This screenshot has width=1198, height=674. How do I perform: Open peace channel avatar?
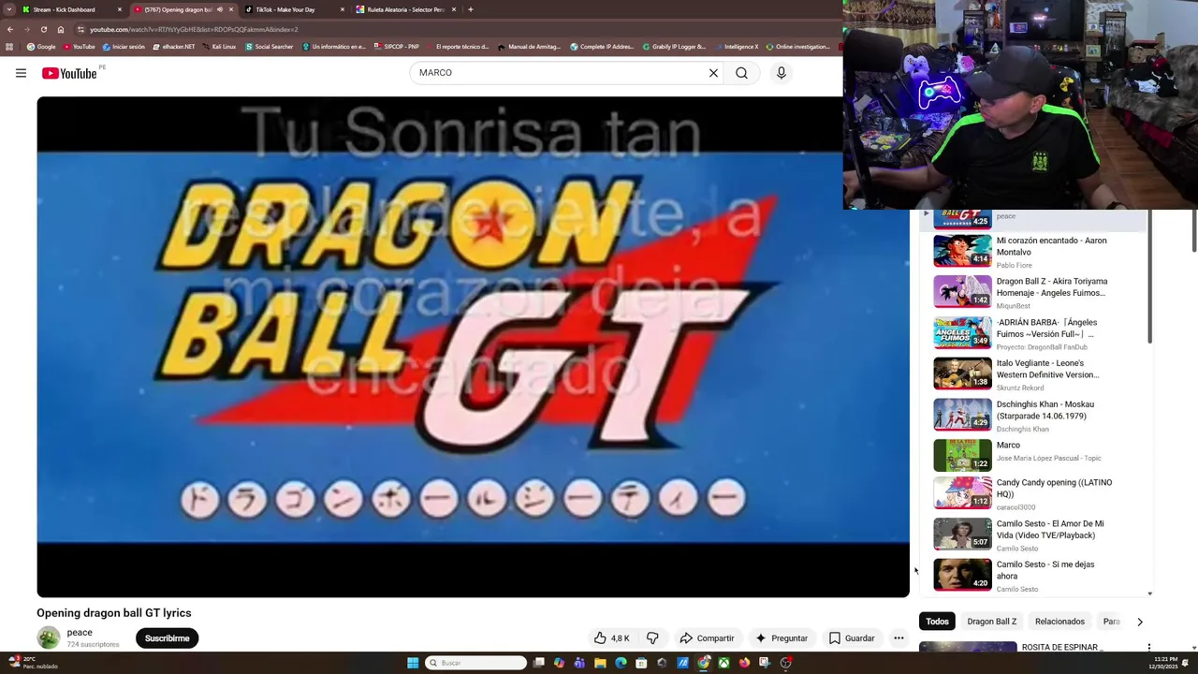coord(49,637)
